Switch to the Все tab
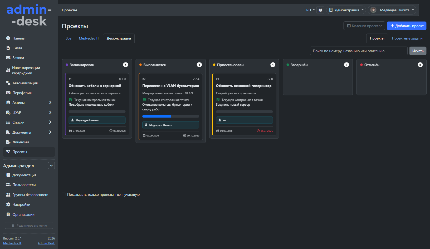 69,38
